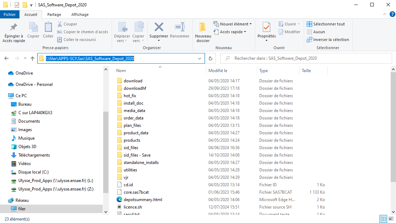Click Quick Access properties checkmark icon
Screen dimensions: 396x223
pos(17,5)
